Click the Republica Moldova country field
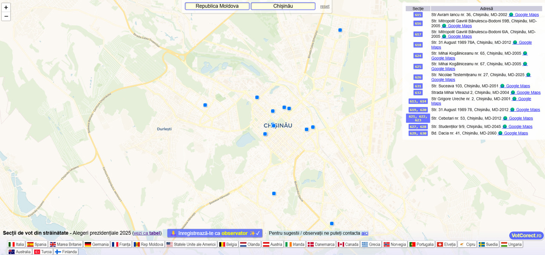 click(x=217, y=6)
